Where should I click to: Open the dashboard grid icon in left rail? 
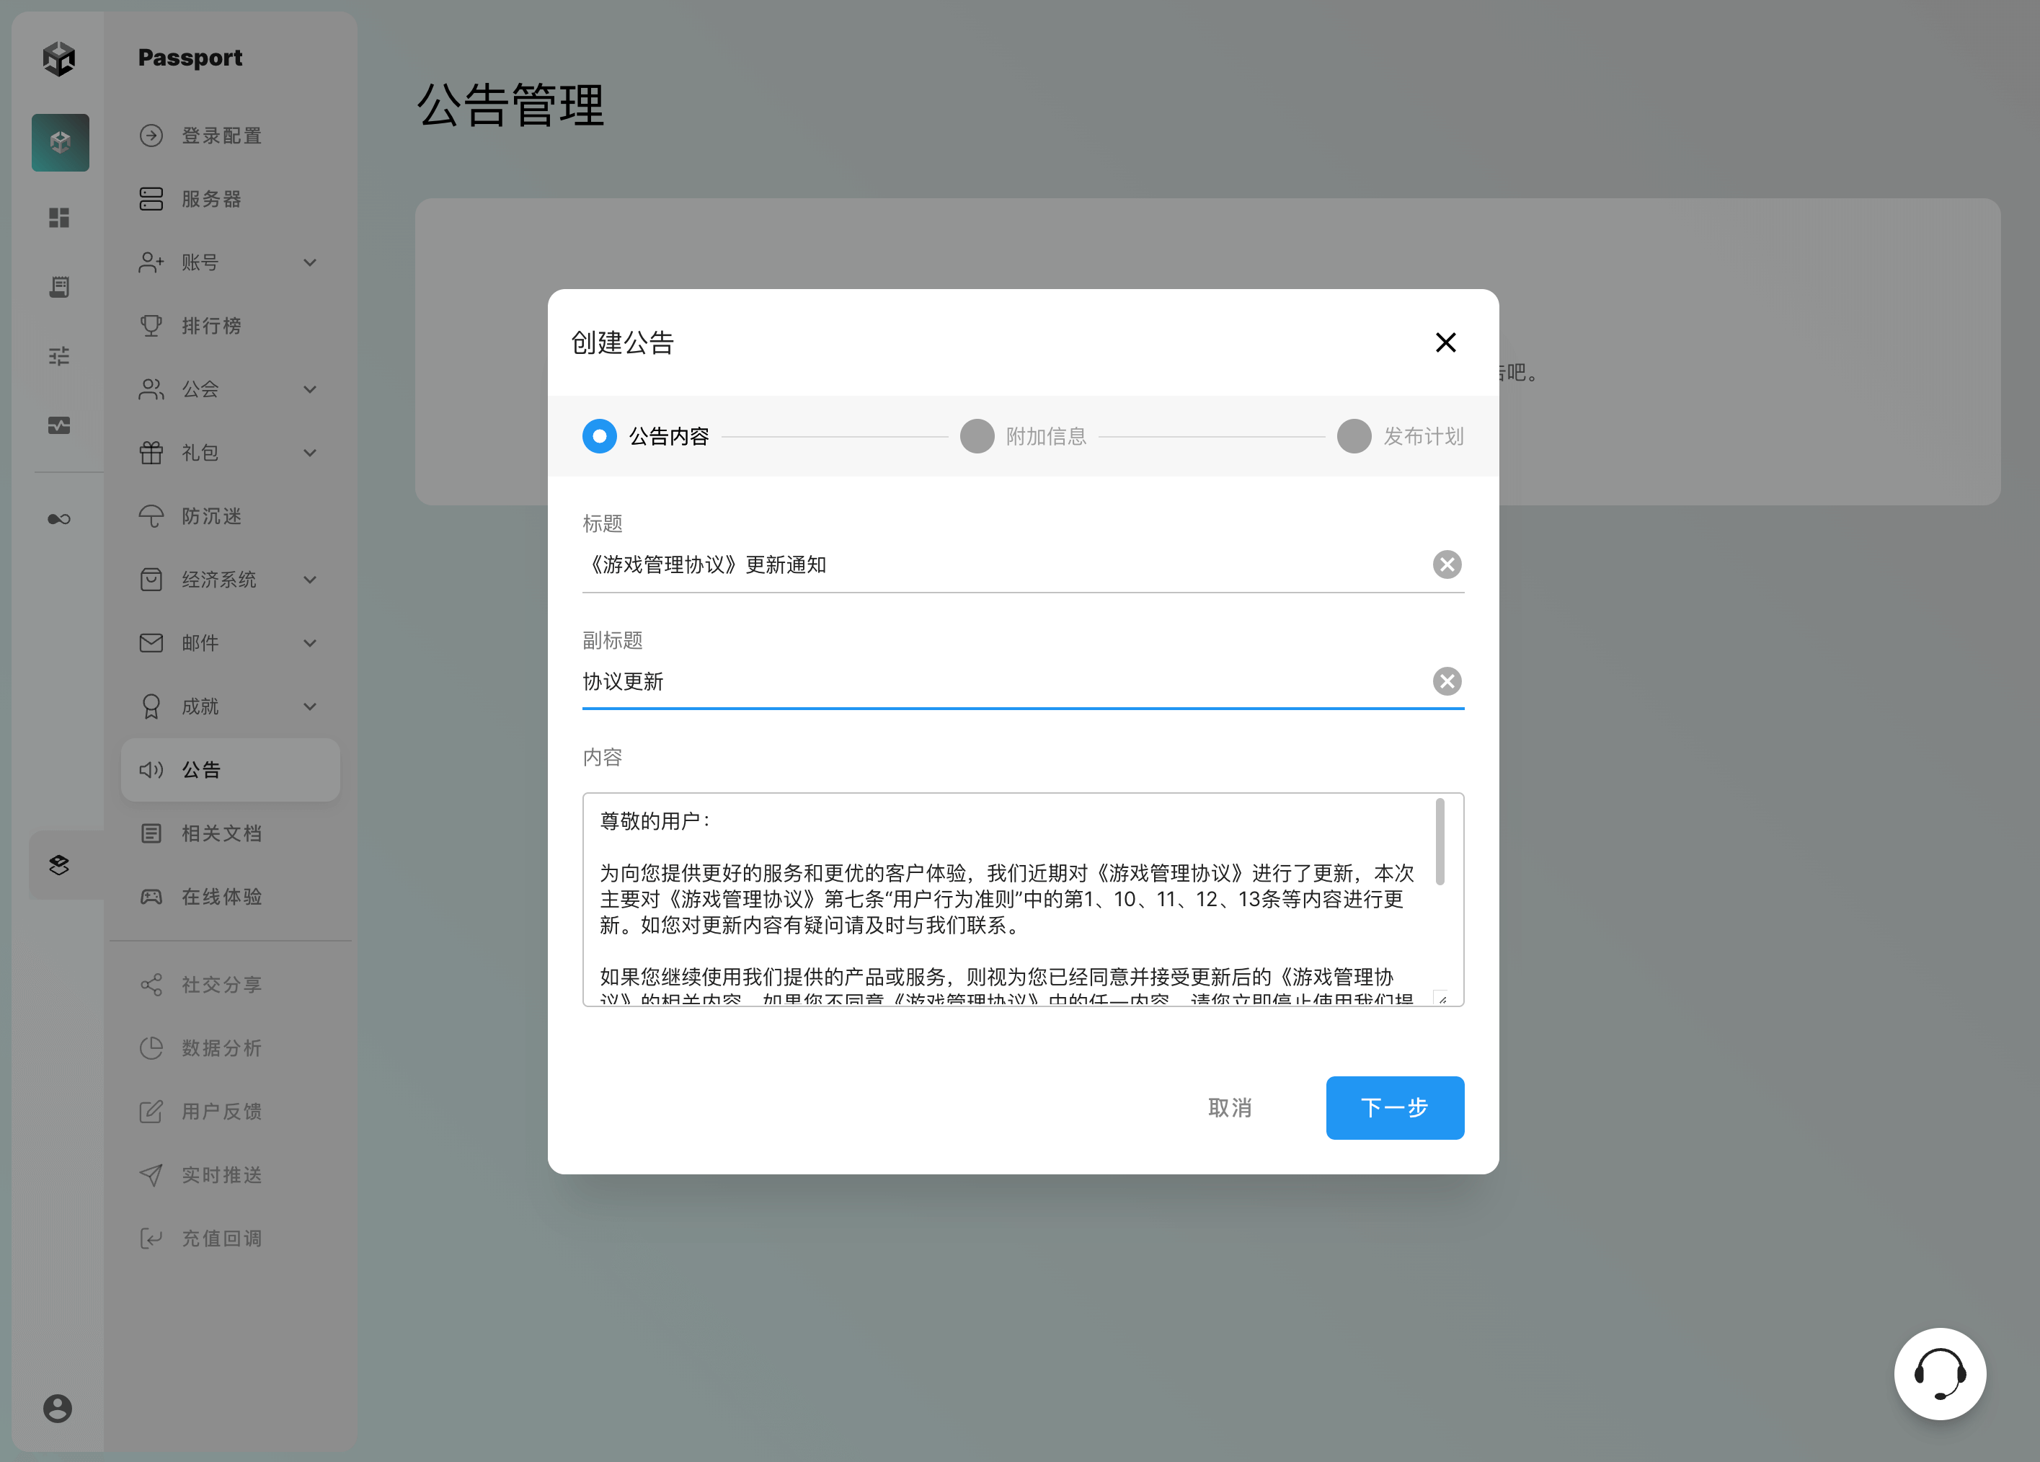pos(59,218)
